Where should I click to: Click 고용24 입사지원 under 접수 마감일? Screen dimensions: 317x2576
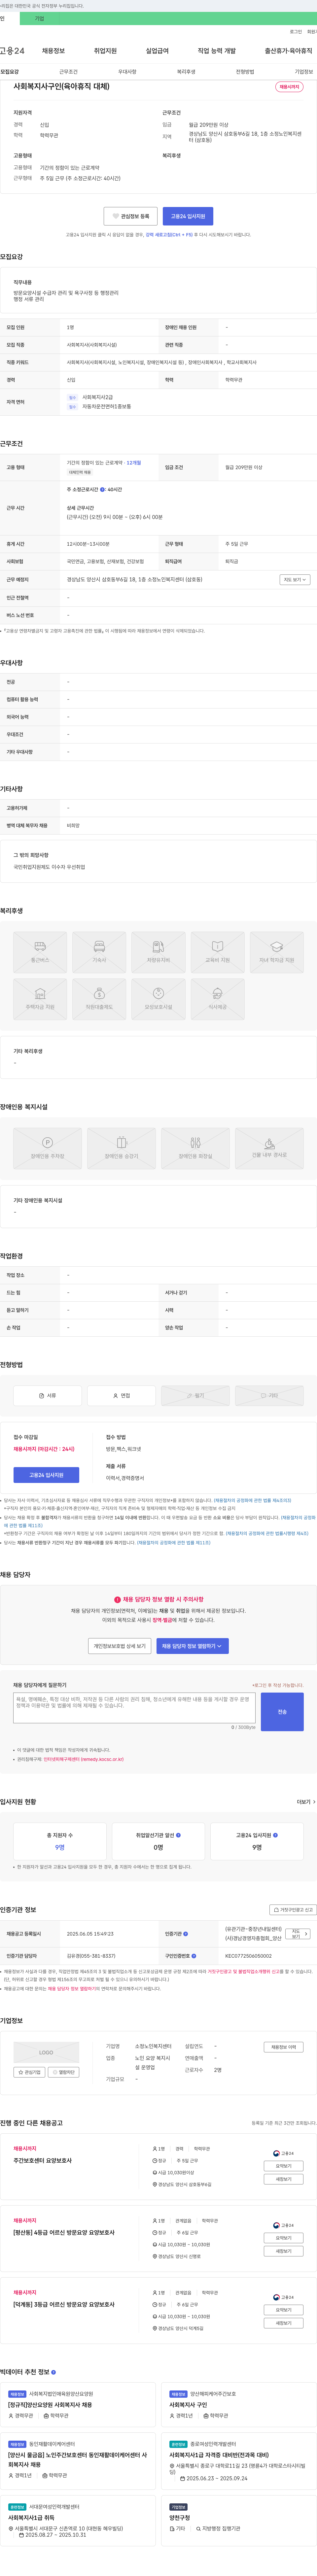pyautogui.click(x=46, y=1475)
